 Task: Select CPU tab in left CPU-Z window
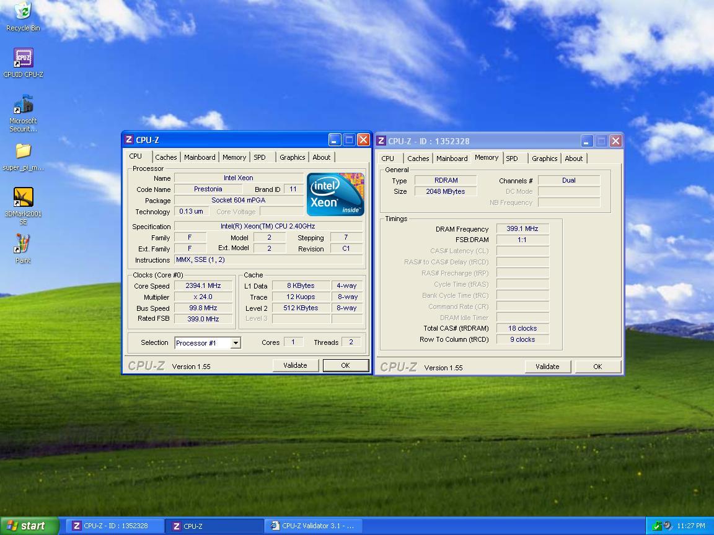tap(136, 156)
